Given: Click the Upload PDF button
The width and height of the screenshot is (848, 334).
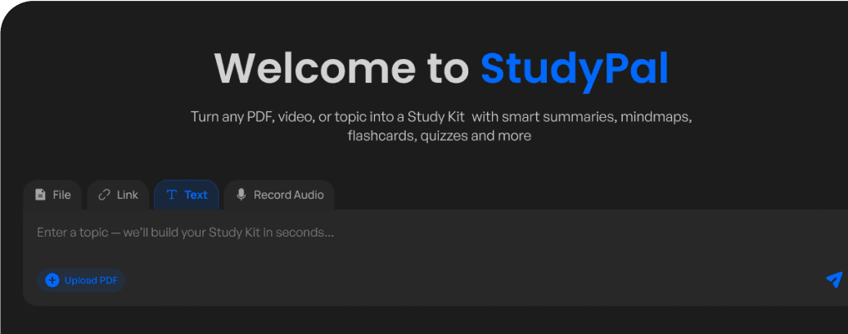Looking at the screenshot, I should pyautogui.click(x=81, y=281).
